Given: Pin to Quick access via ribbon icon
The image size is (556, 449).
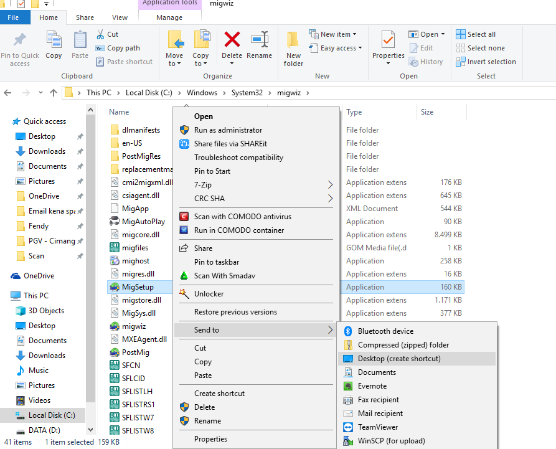Looking at the screenshot, I should point(20,46).
